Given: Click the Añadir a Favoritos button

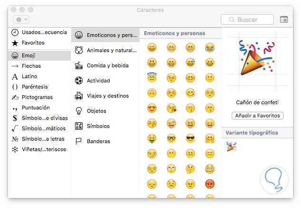Looking at the screenshot, I should tap(257, 116).
